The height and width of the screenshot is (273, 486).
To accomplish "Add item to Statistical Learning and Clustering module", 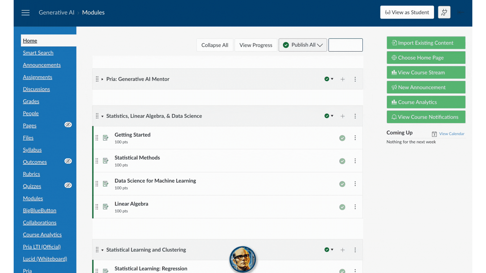I will pyautogui.click(x=342, y=250).
